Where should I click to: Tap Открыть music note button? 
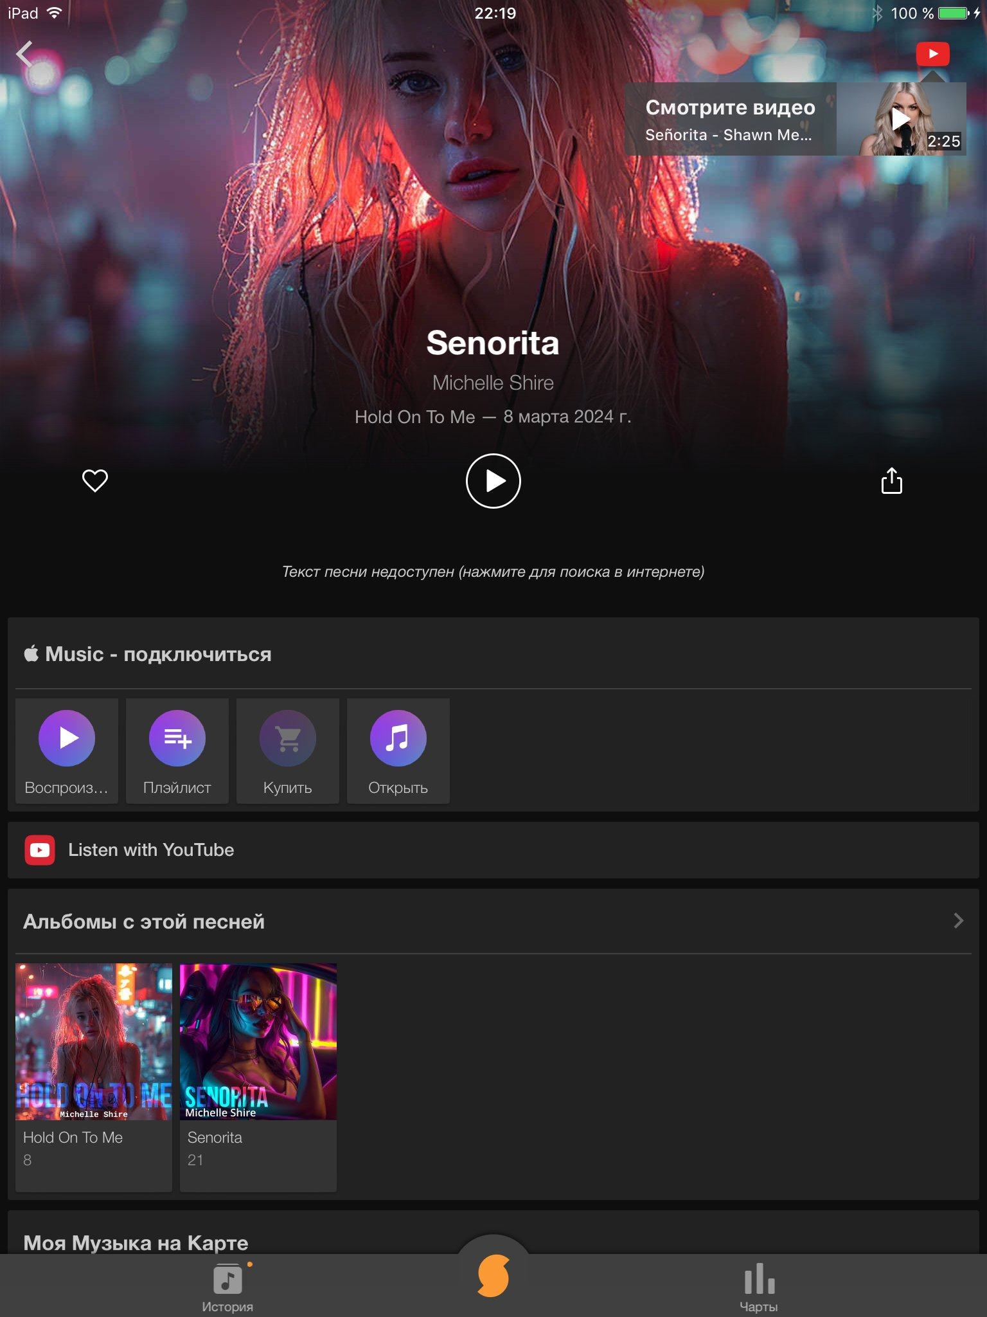(x=398, y=750)
